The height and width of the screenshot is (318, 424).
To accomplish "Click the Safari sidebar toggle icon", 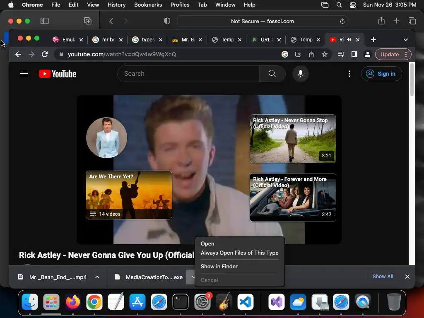I will click(44, 21).
